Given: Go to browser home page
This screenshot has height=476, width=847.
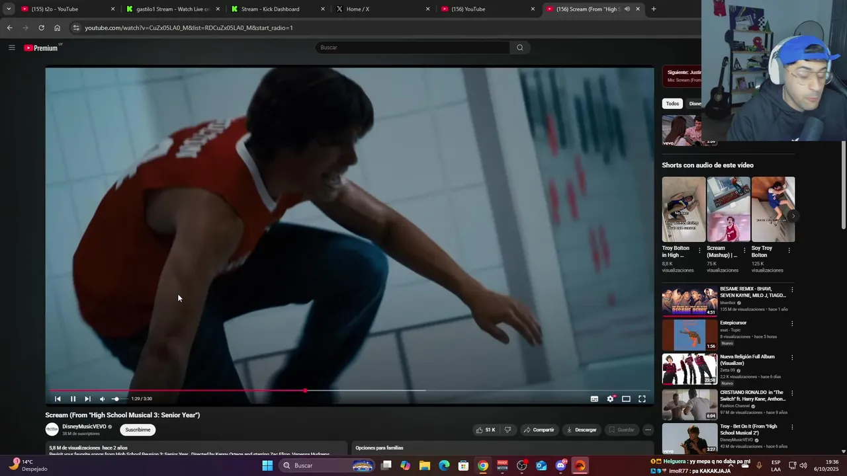Looking at the screenshot, I should (x=58, y=28).
